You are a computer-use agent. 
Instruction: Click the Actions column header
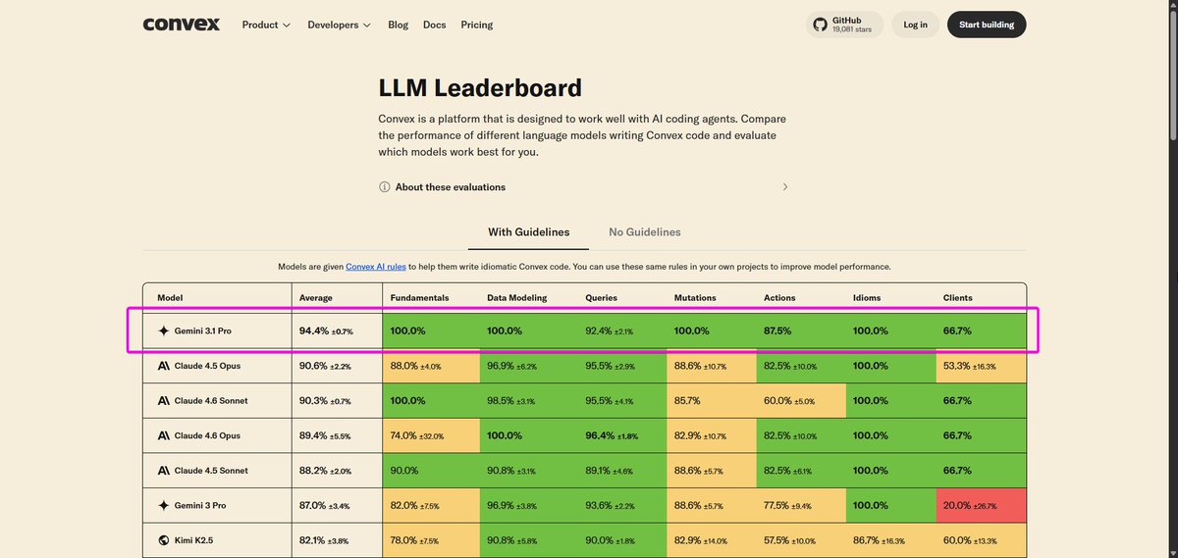coord(779,297)
